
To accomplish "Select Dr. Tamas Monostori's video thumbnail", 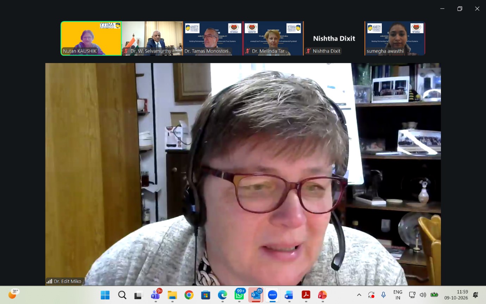I will point(213,38).
